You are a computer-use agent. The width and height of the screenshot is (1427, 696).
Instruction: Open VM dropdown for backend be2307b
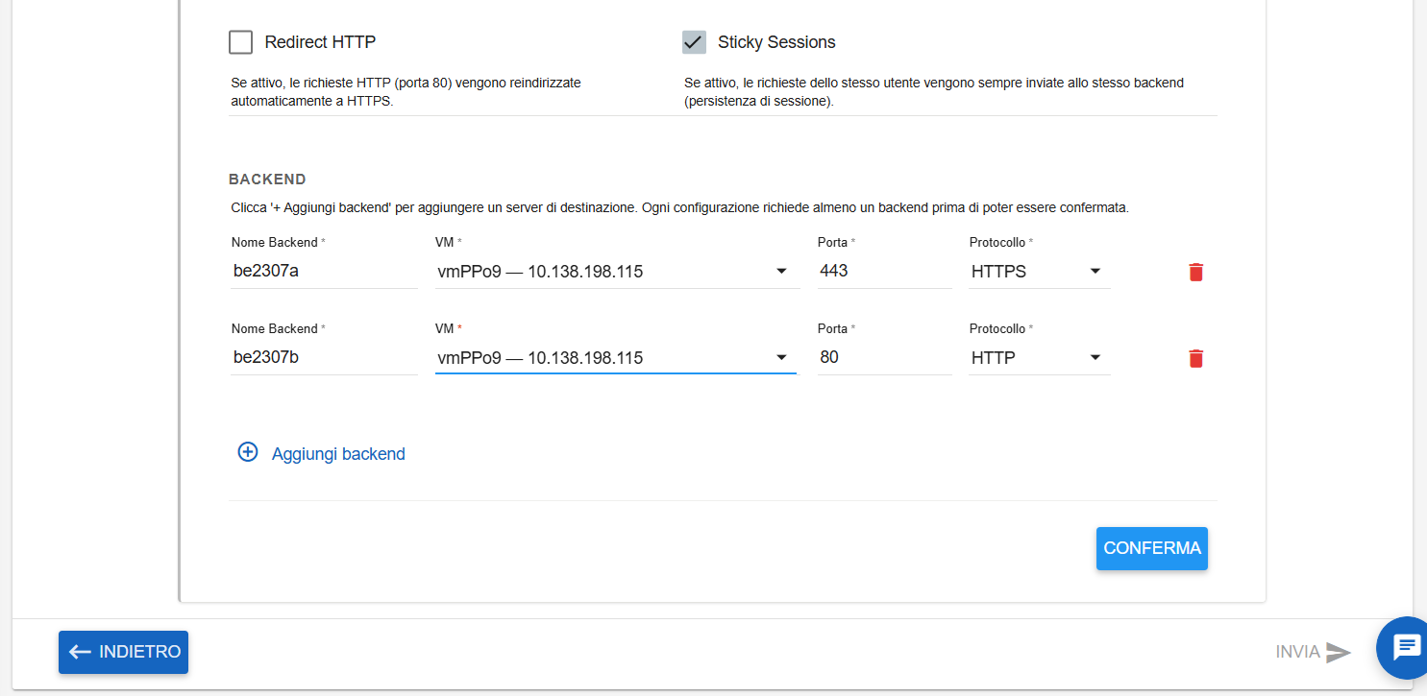[x=616, y=358]
